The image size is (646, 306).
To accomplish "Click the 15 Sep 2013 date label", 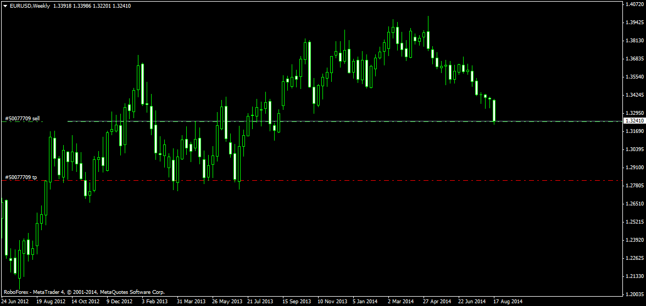I will tap(297, 302).
